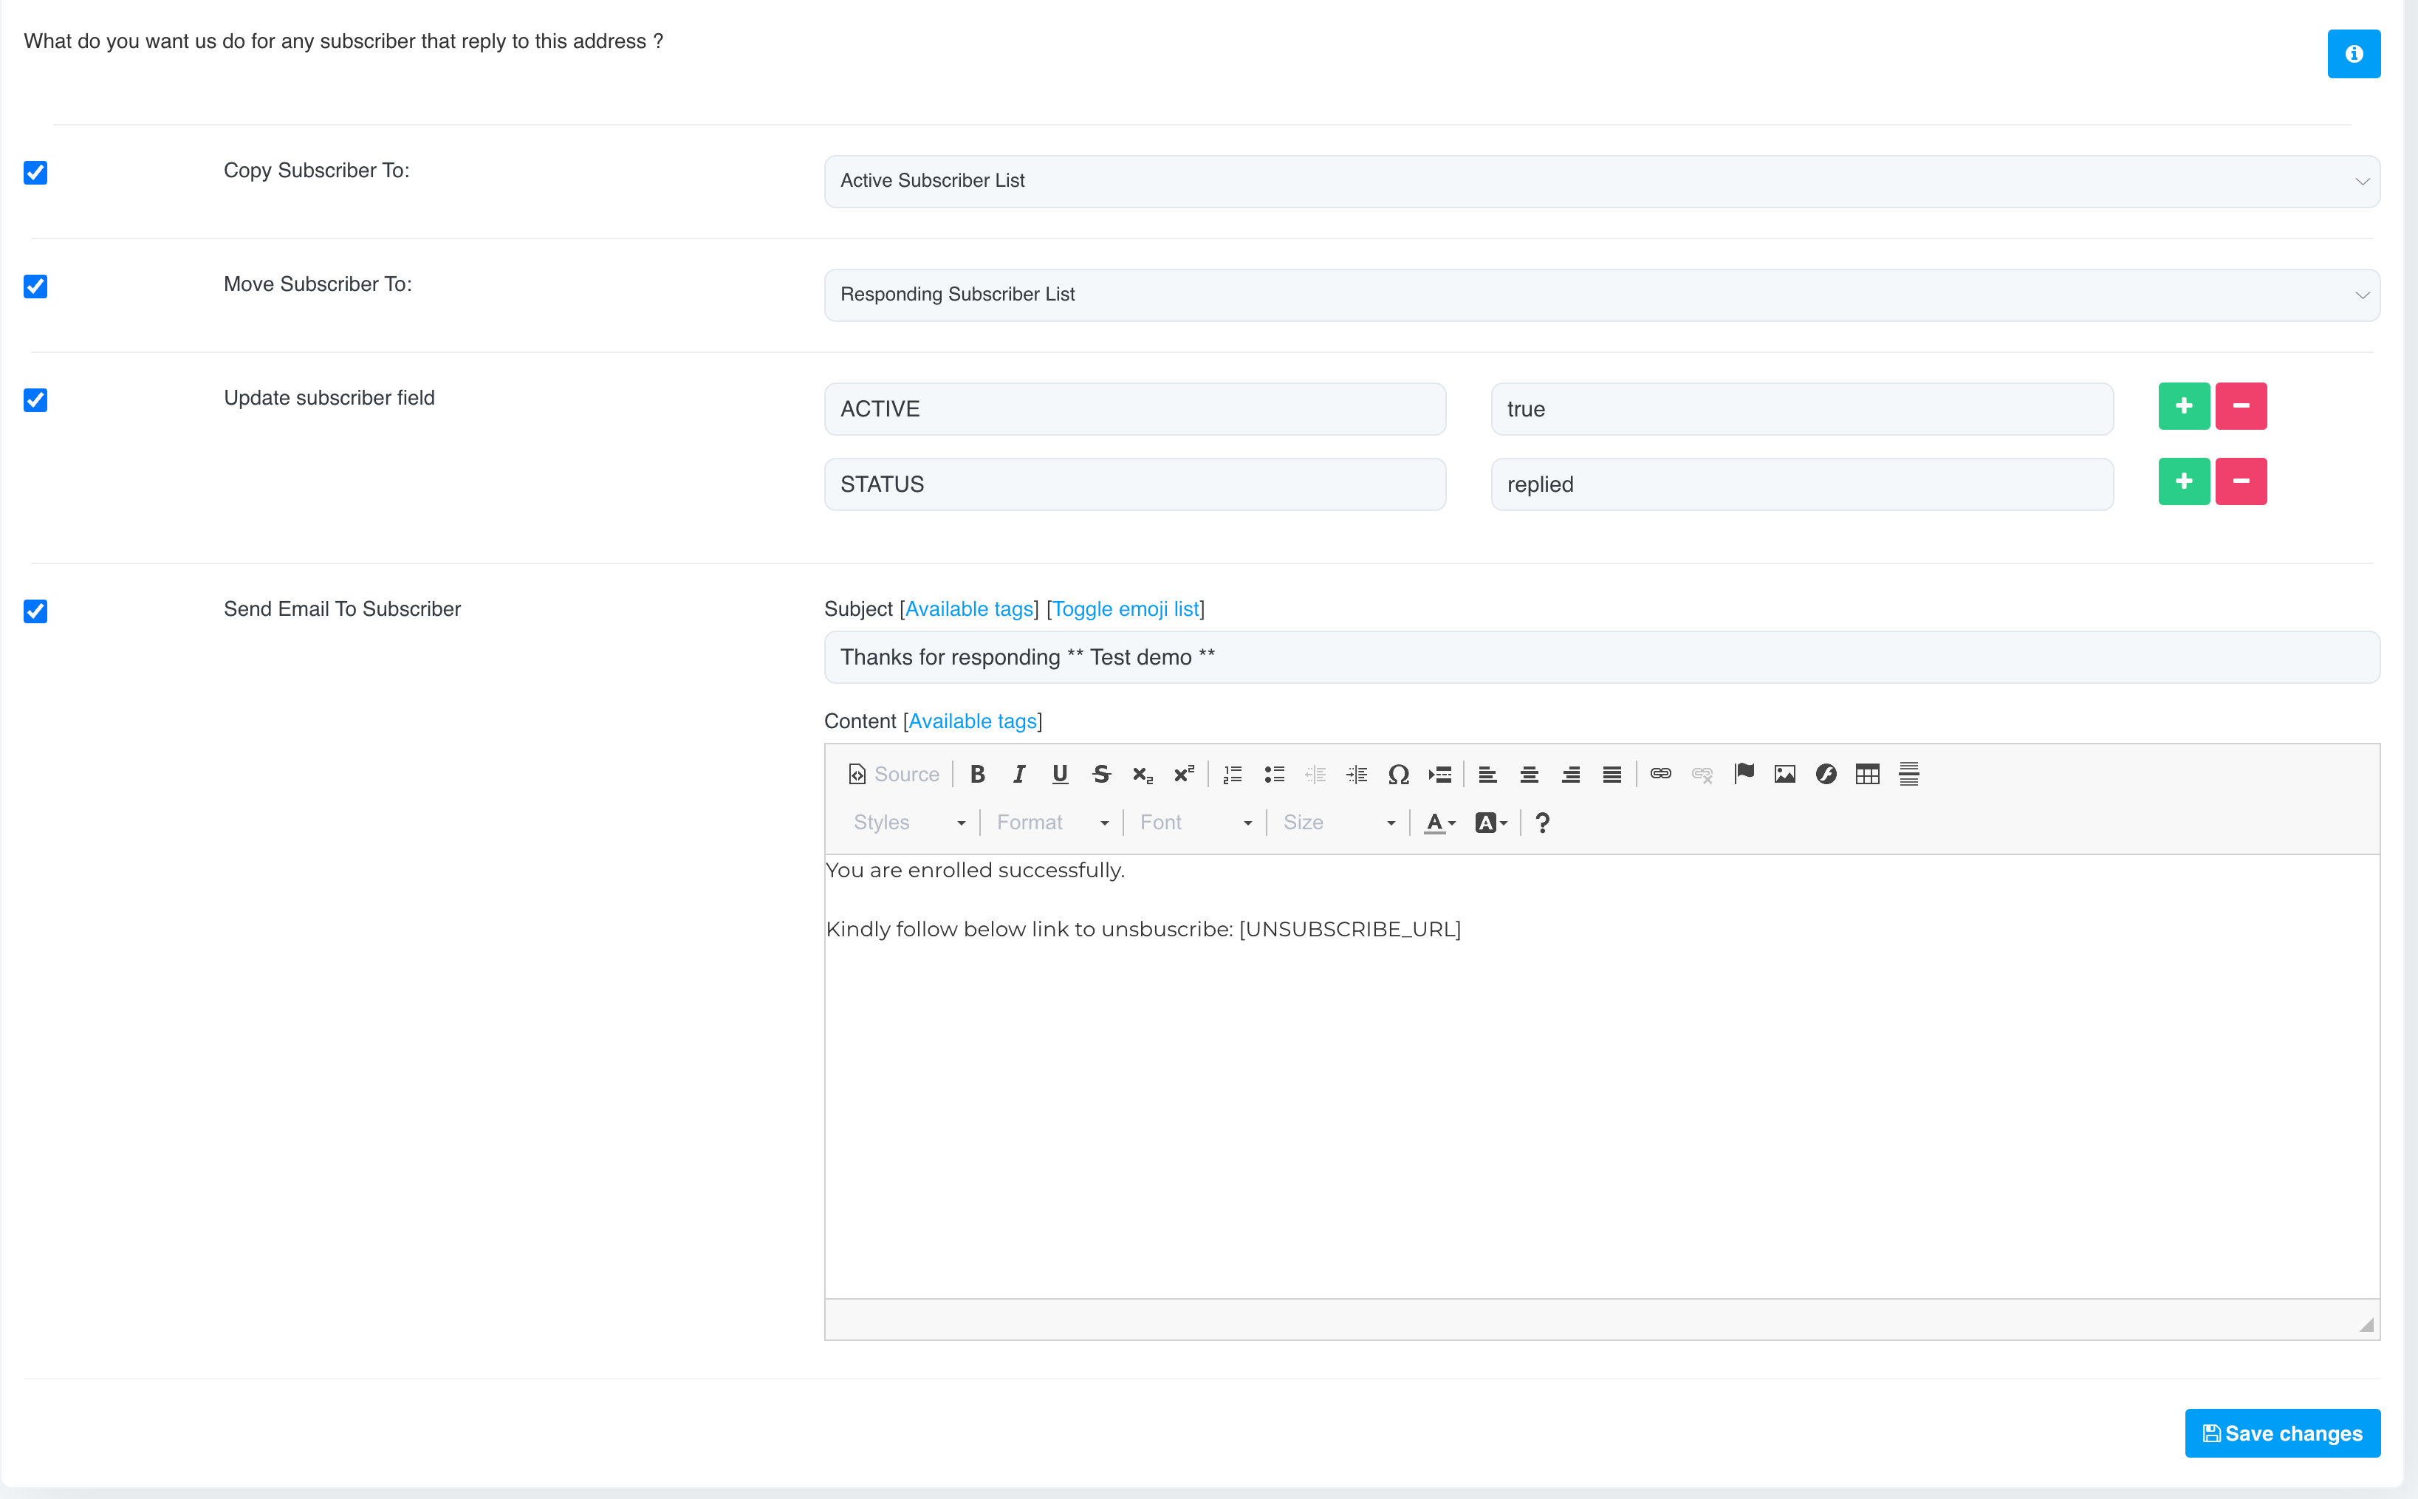The width and height of the screenshot is (2418, 1499).
Task: Remove the ACTIVE field row
Action: [2241, 406]
